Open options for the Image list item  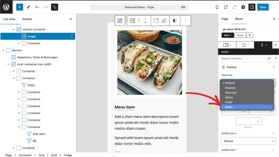[x=72, y=36]
